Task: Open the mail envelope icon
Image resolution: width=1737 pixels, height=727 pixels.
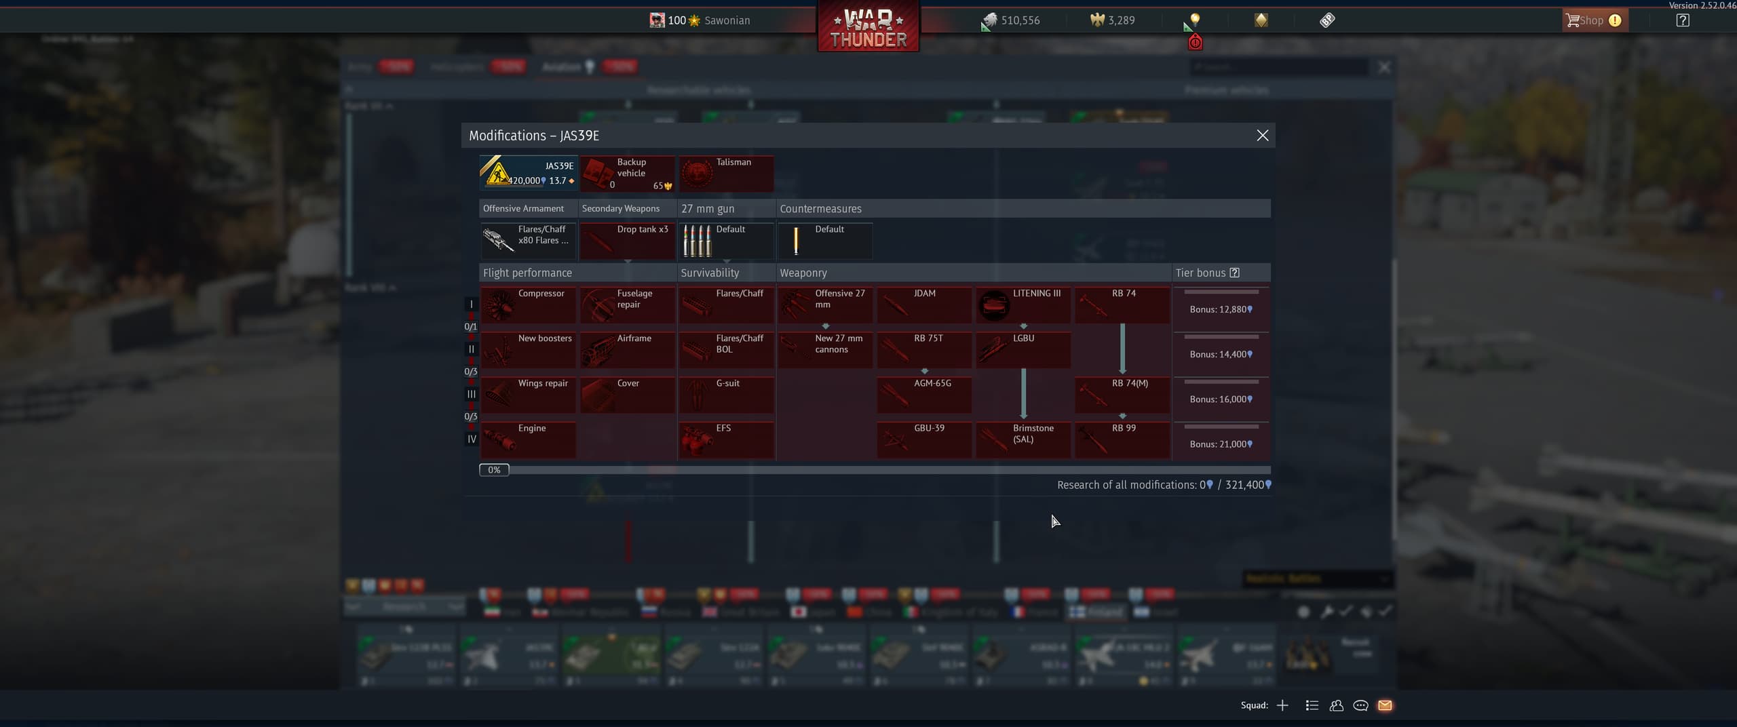Action: (1385, 705)
